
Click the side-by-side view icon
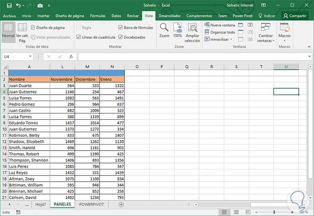tap(250, 25)
